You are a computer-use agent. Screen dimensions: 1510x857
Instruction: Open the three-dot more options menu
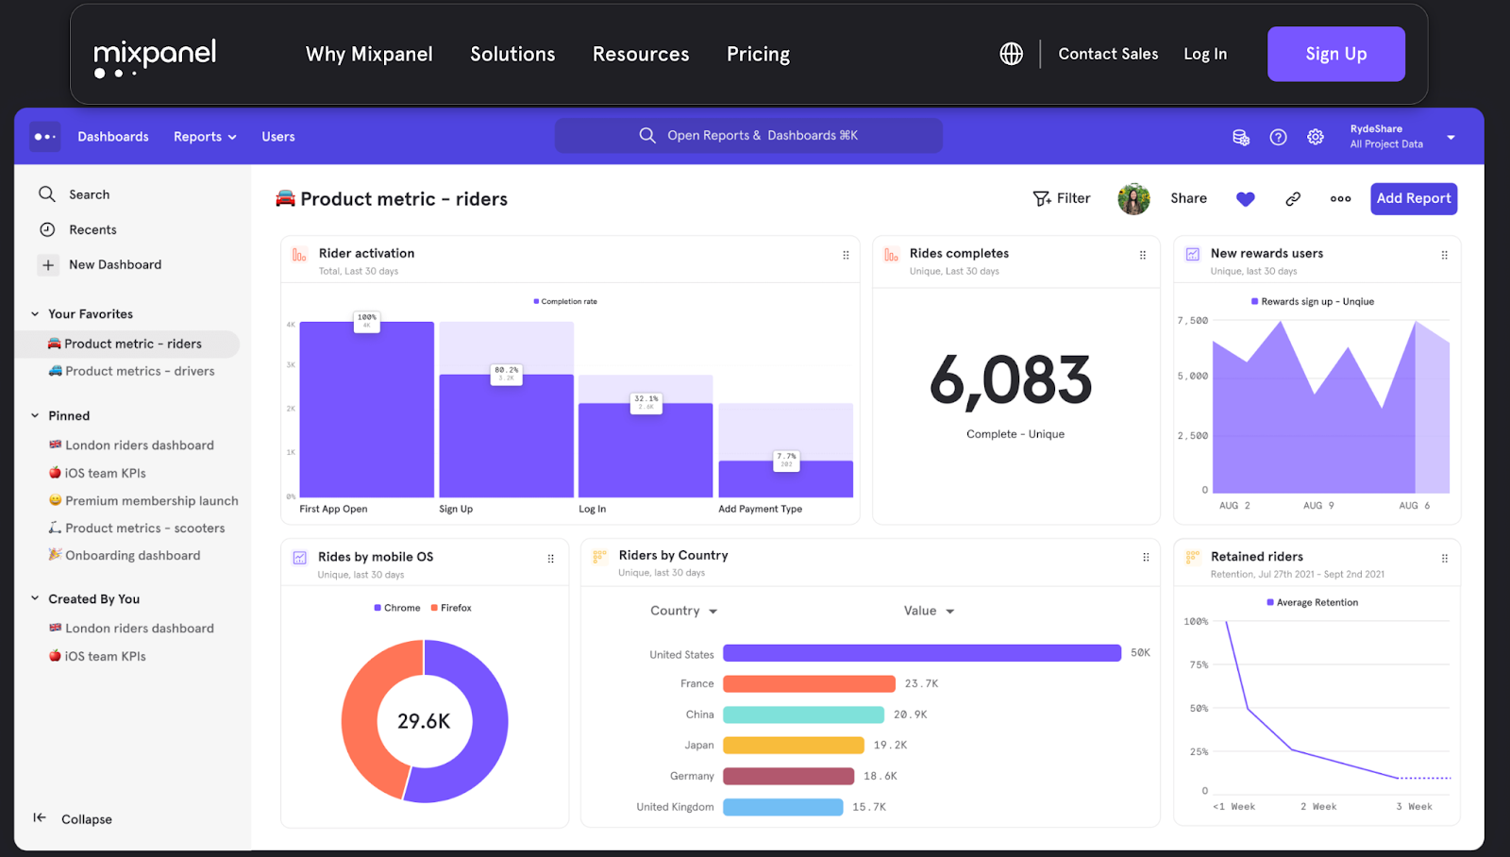(1340, 198)
